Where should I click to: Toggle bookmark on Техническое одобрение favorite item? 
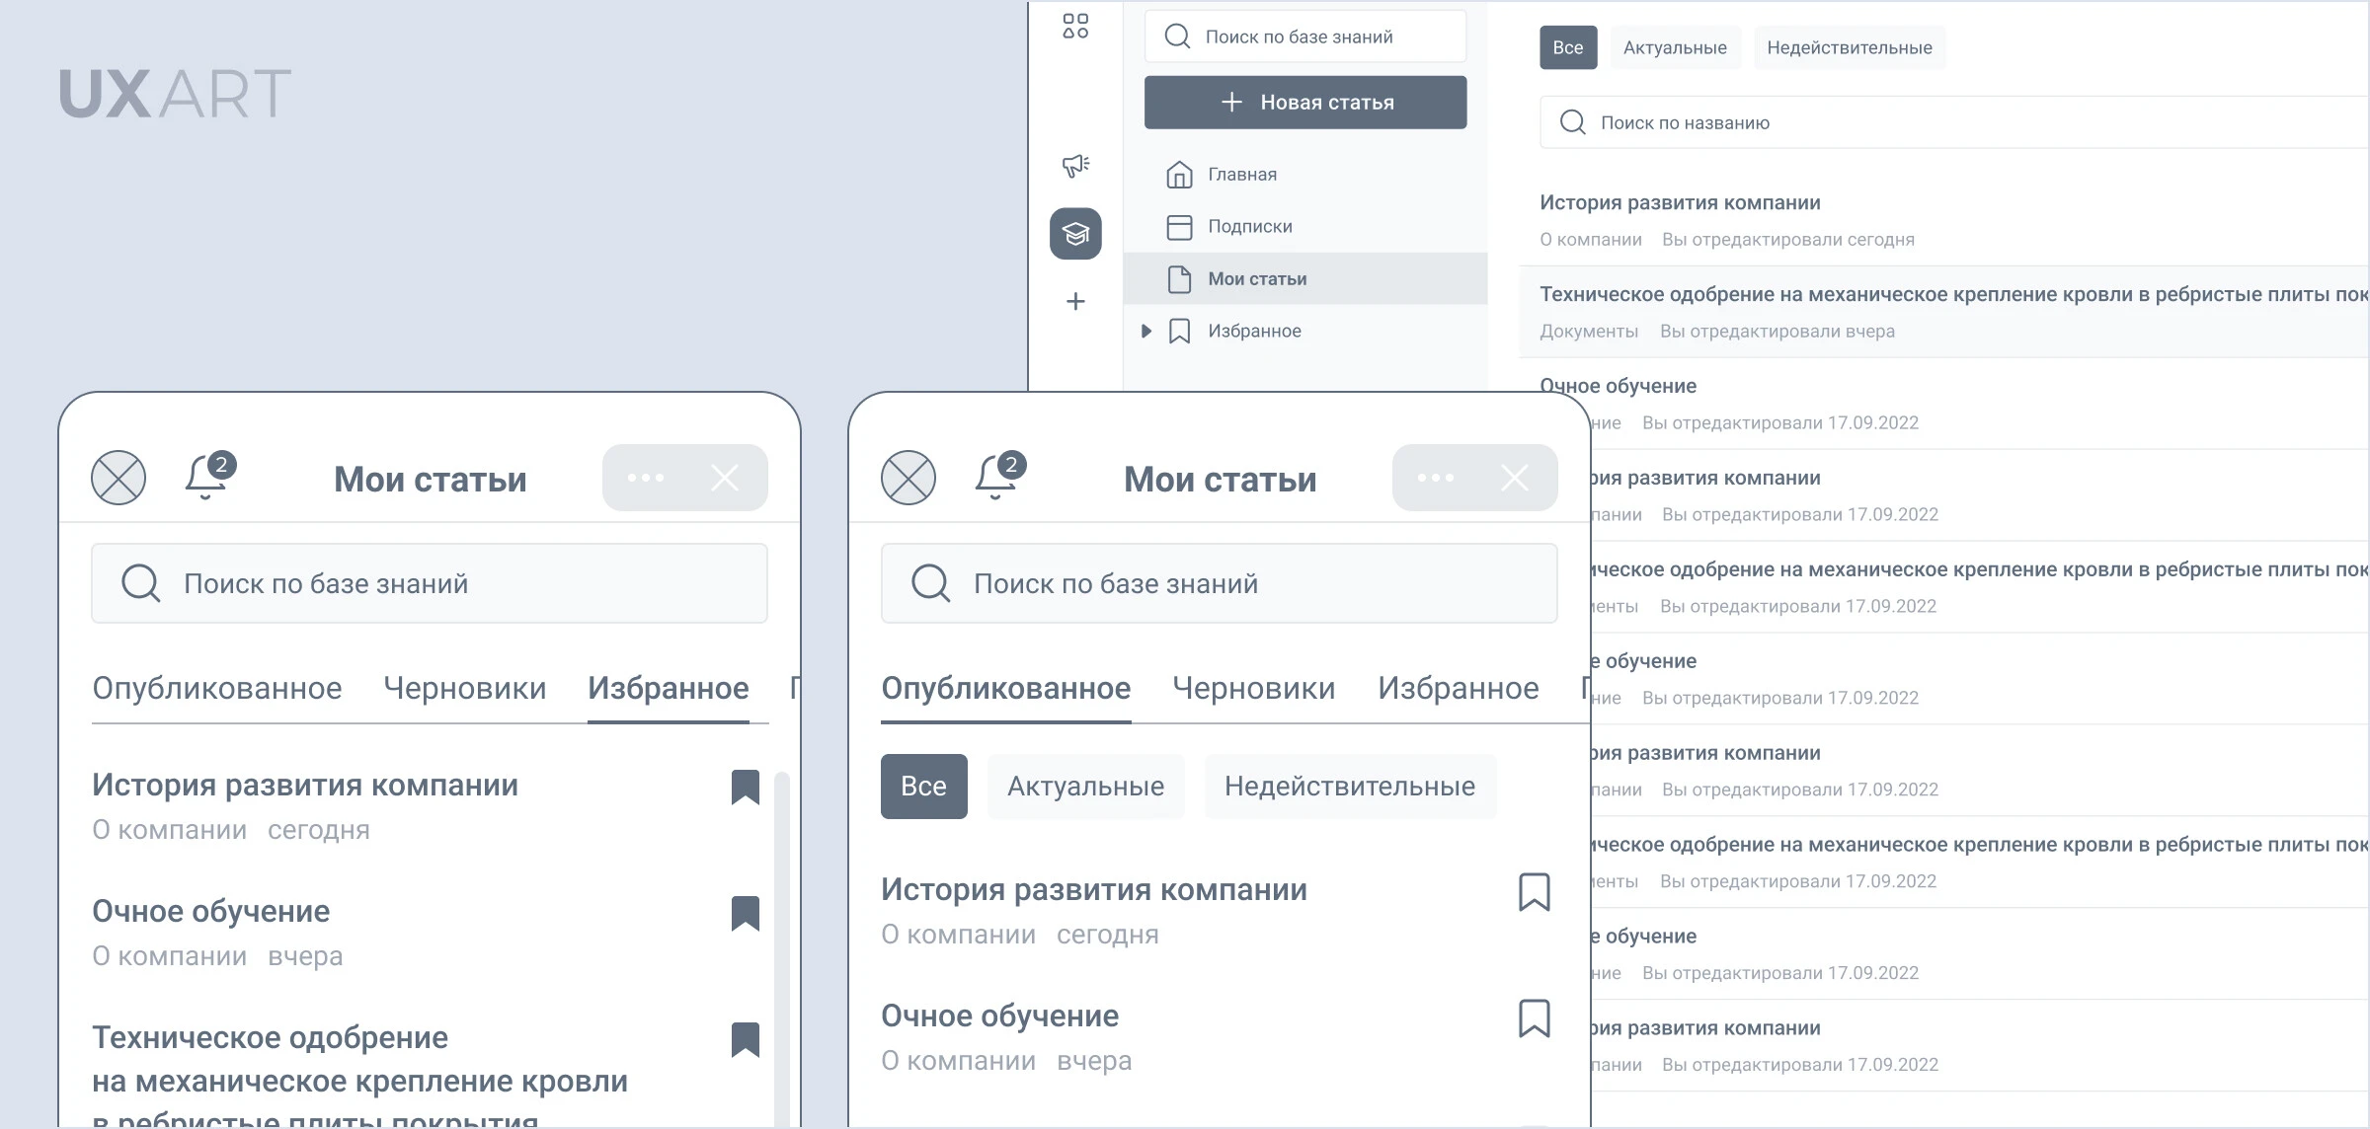point(746,1039)
